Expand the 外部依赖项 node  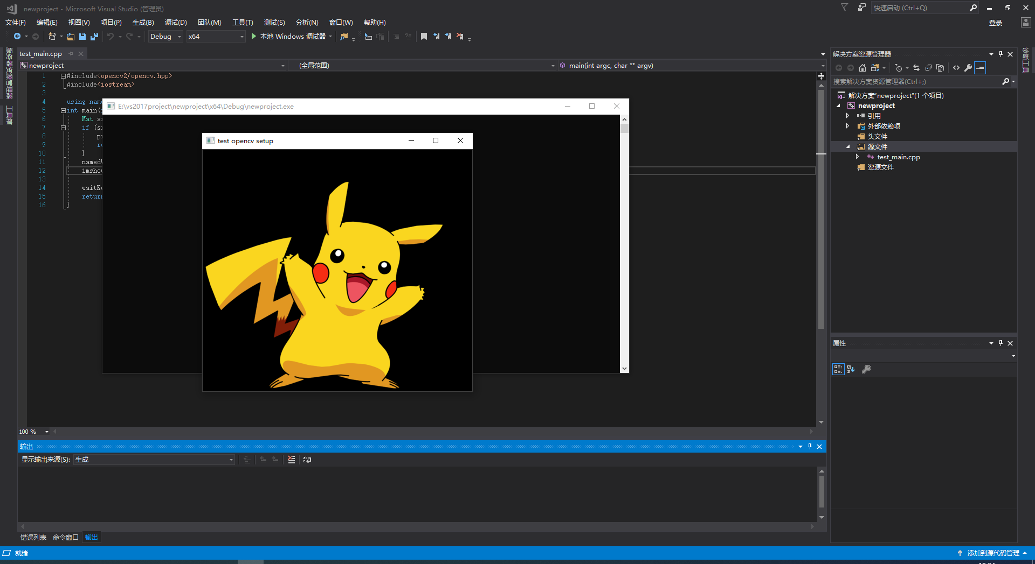[x=847, y=126]
